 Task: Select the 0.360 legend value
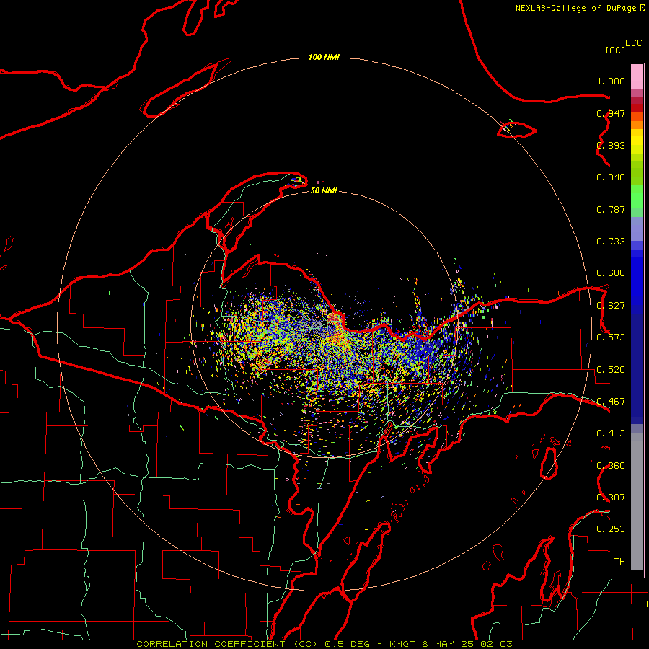(x=611, y=466)
